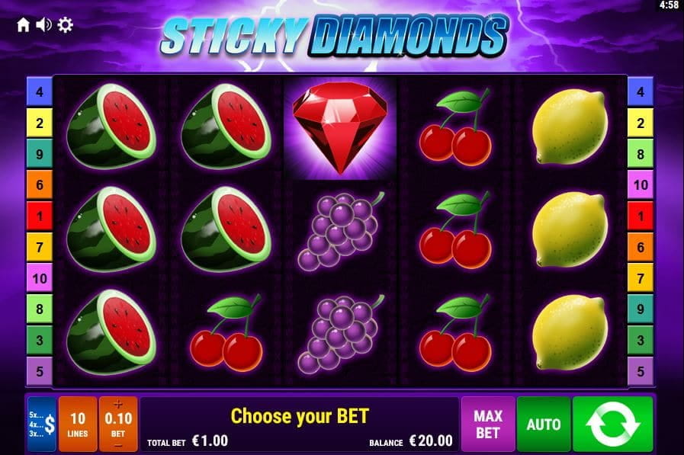Open the paytable dollar icon
This screenshot has width=684, height=455.
tap(42, 424)
